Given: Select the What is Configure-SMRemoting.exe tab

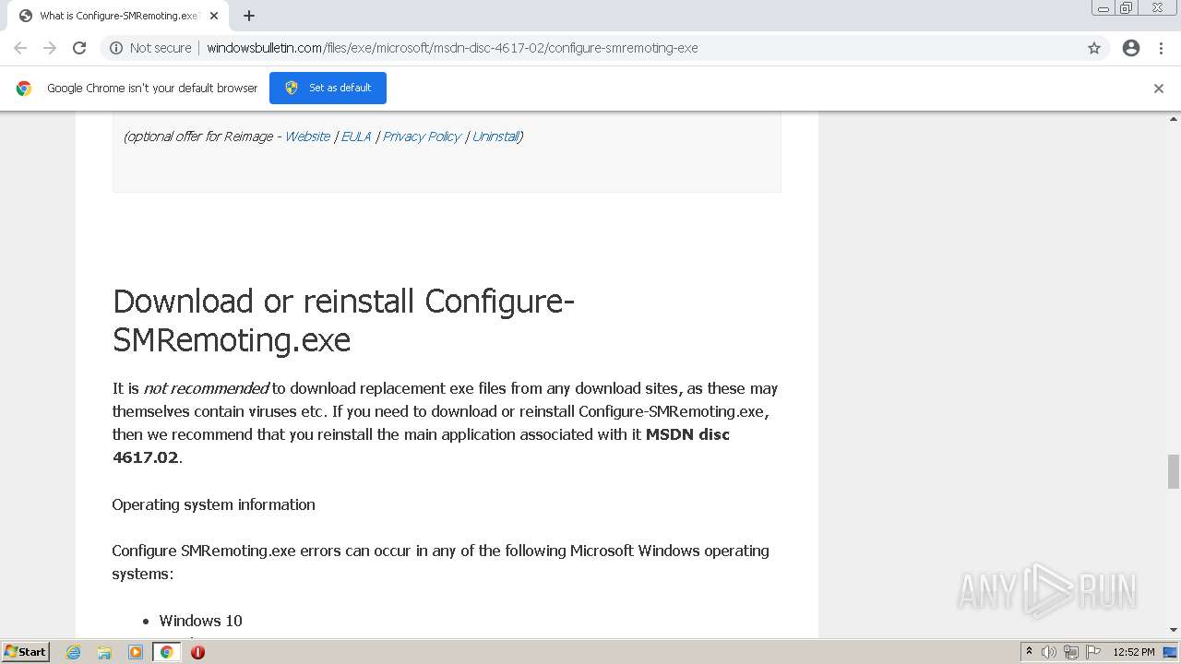Looking at the screenshot, I should click(x=117, y=16).
